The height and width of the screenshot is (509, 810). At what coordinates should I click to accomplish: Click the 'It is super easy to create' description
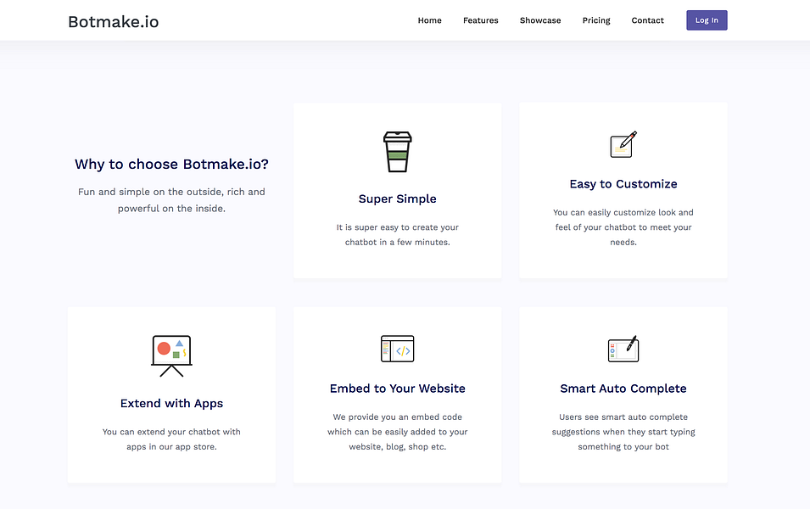(x=397, y=235)
